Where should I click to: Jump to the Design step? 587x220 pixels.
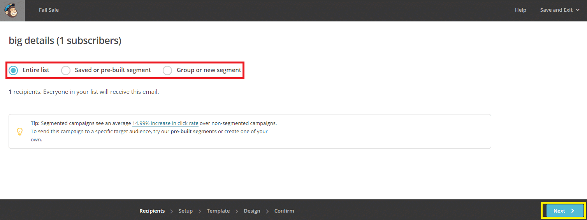coord(252,211)
